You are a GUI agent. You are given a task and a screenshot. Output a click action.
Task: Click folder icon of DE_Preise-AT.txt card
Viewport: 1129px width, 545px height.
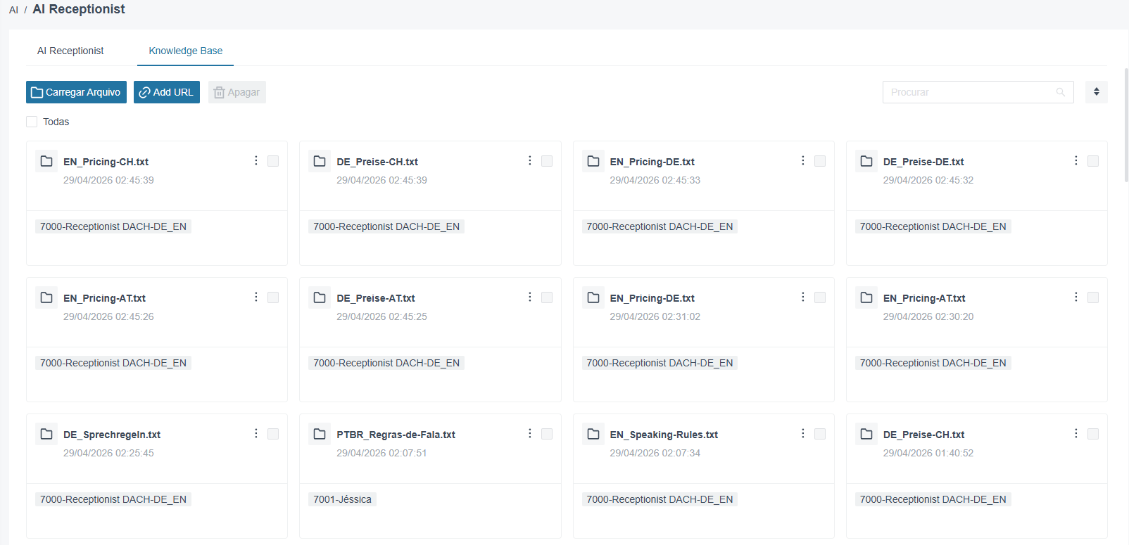click(320, 297)
